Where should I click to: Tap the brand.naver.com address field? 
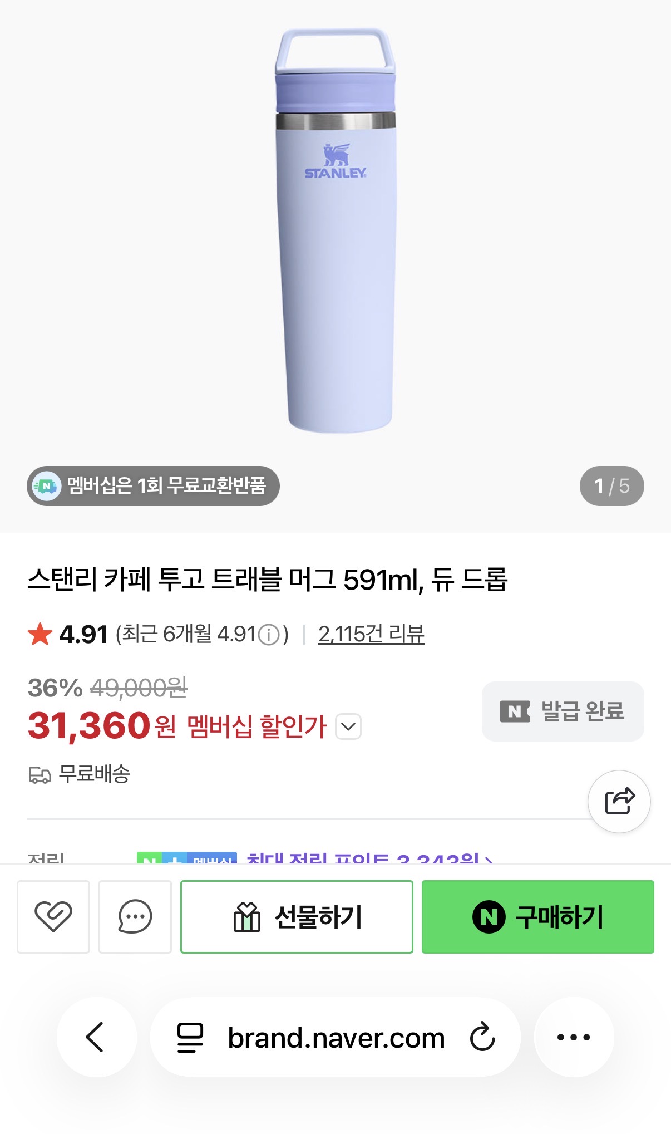click(336, 1037)
